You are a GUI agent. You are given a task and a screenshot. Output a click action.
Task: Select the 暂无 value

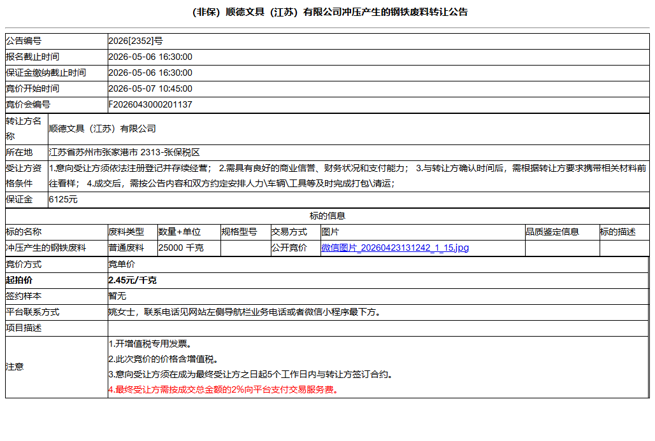point(117,296)
